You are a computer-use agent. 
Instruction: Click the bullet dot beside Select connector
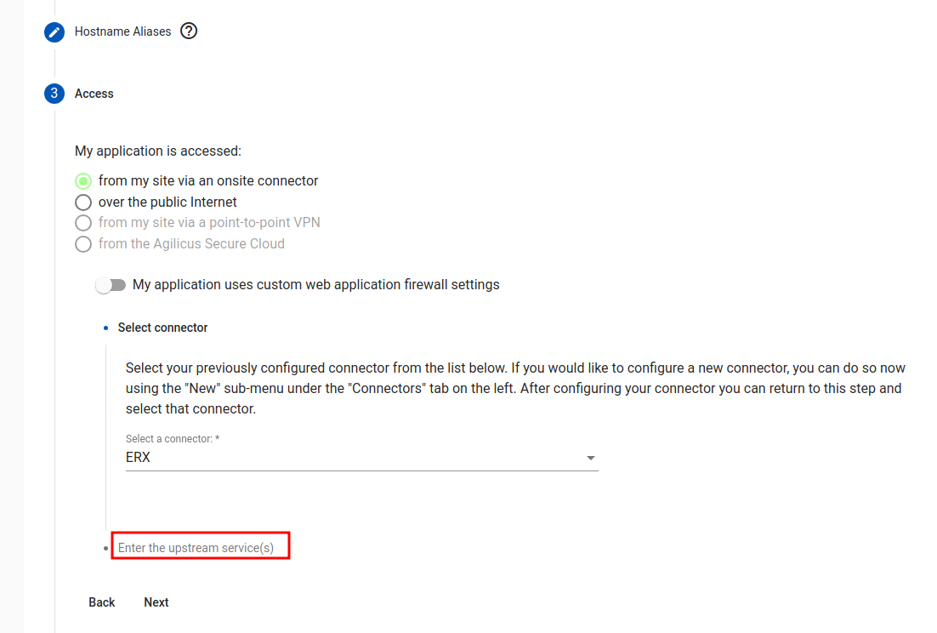tap(105, 328)
